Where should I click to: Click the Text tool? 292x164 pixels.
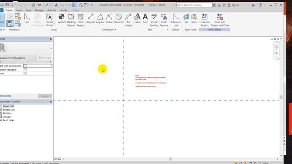tap(145, 18)
